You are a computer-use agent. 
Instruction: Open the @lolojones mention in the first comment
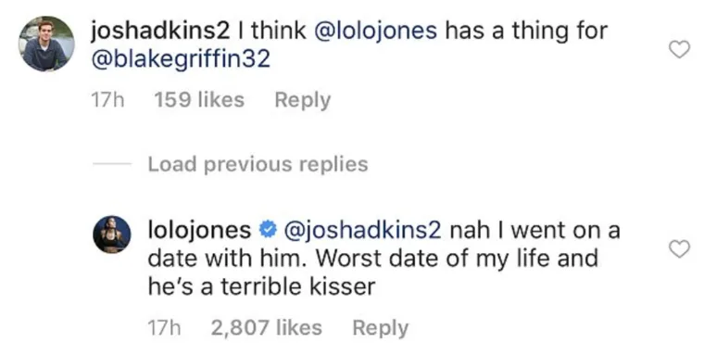376,32
